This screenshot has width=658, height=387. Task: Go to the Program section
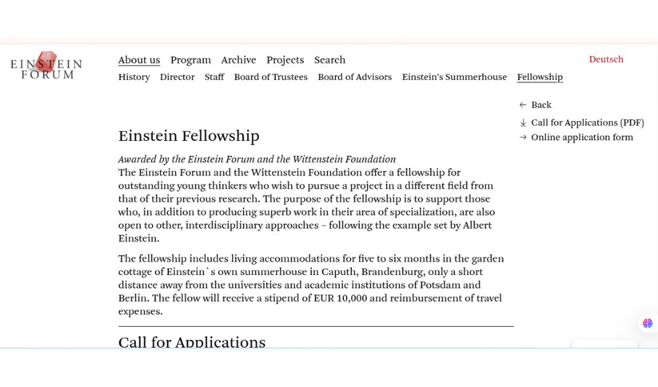coord(191,60)
